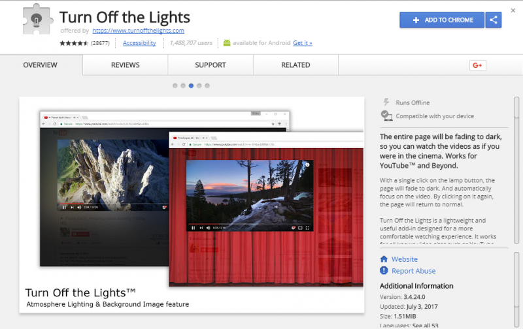Click the Report Abuse link
This screenshot has height=329, width=523.
click(x=414, y=271)
